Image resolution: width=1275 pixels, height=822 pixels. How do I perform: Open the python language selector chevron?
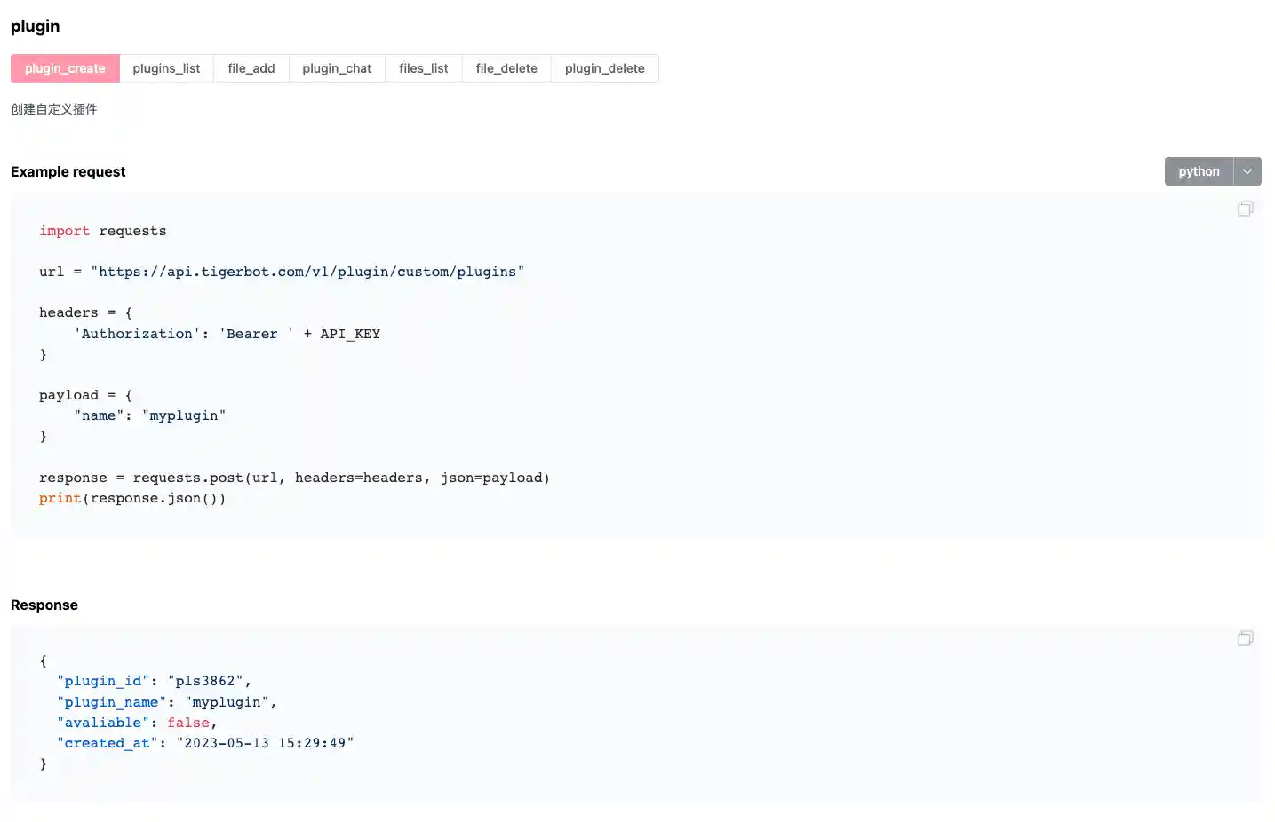(x=1247, y=170)
